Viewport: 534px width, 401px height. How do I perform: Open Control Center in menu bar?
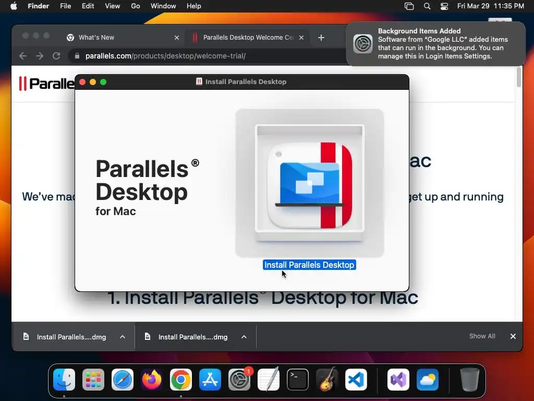[x=444, y=6]
